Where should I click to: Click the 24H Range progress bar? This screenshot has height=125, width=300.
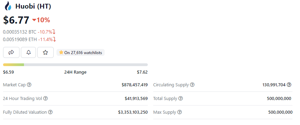[x=75, y=65]
